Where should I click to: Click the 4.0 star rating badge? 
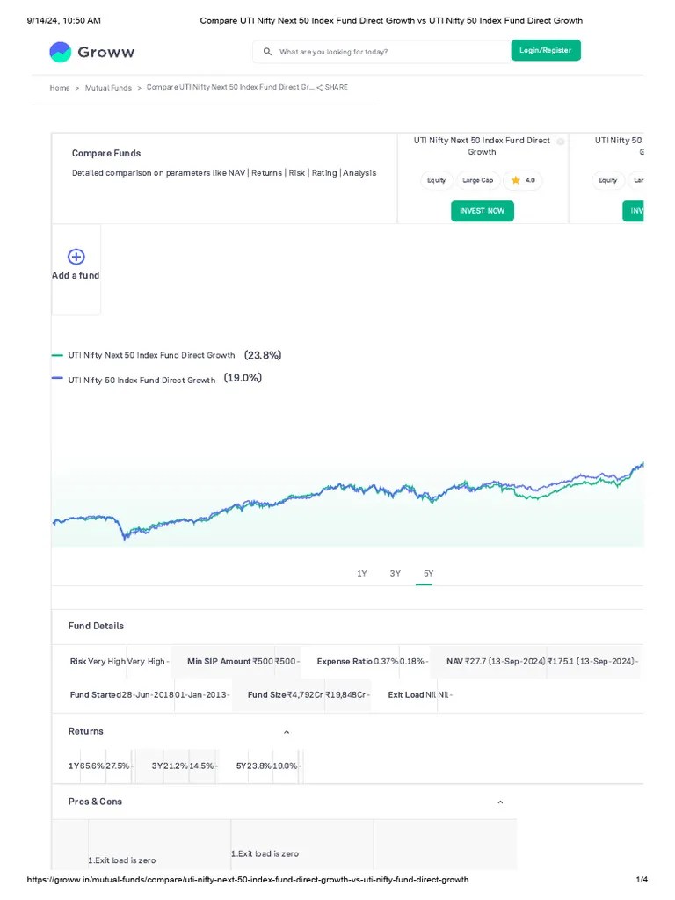(x=524, y=180)
